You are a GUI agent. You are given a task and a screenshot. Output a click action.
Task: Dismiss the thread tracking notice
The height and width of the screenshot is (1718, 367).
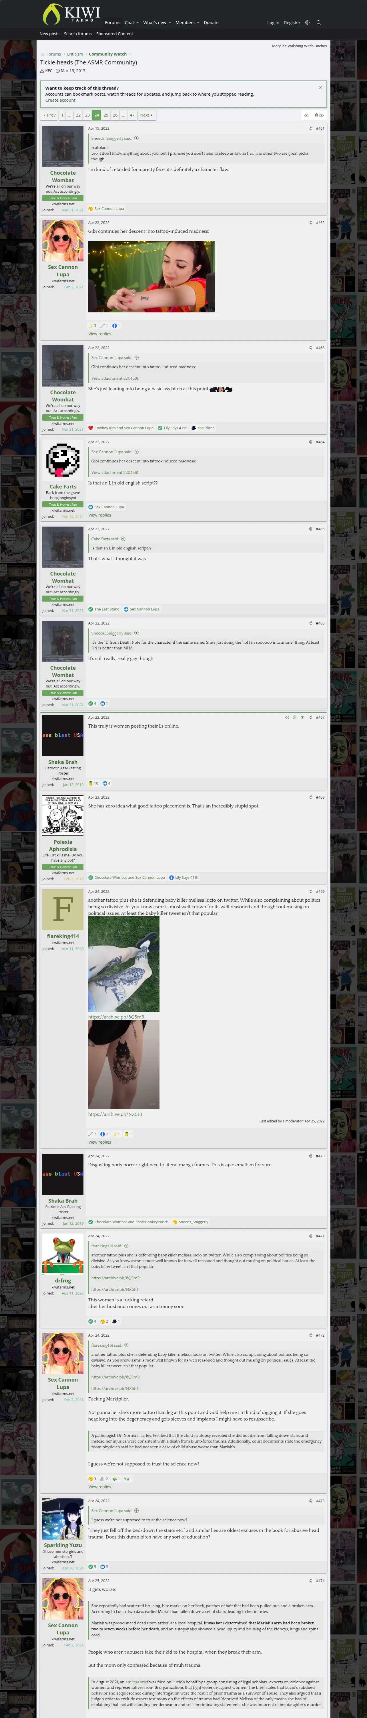(320, 87)
